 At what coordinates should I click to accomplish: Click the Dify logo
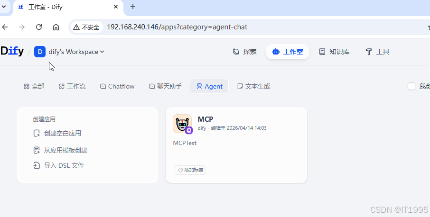tap(12, 52)
